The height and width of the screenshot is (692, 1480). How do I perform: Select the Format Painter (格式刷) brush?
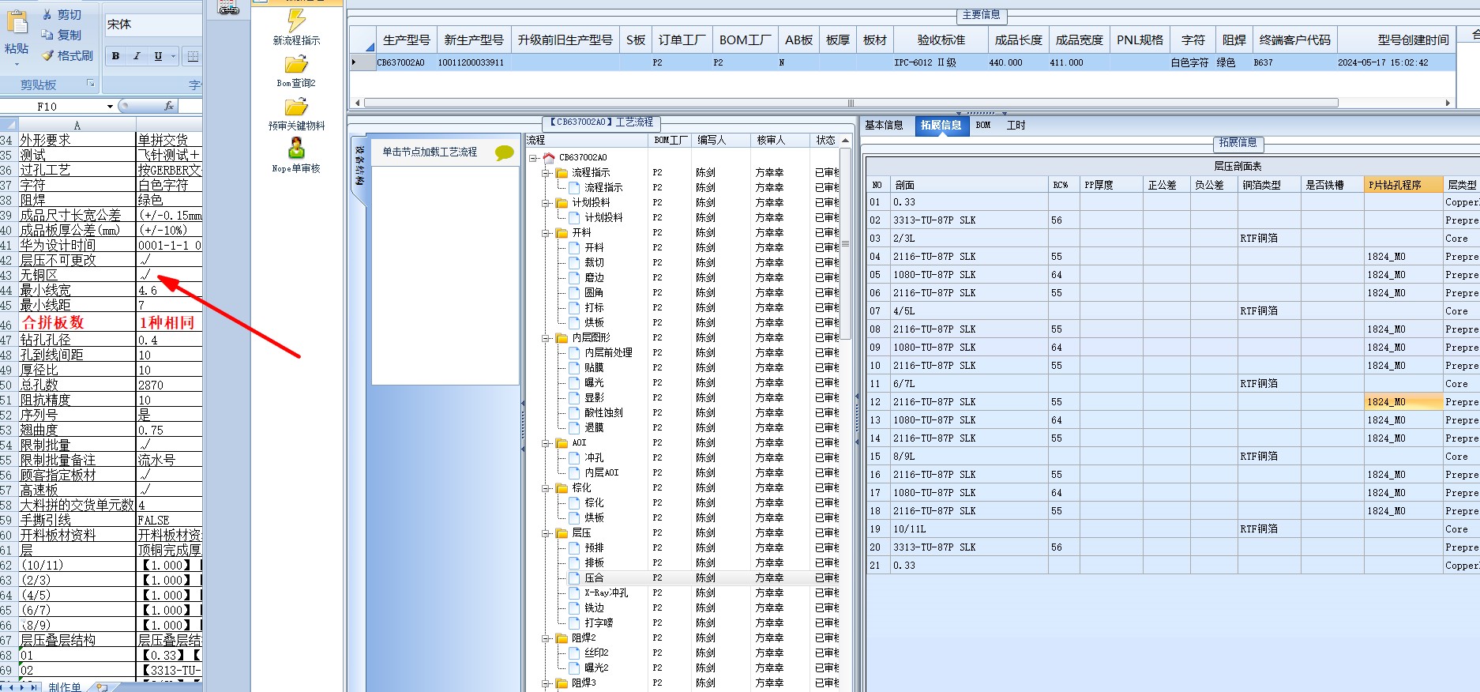[x=47, y=55]
